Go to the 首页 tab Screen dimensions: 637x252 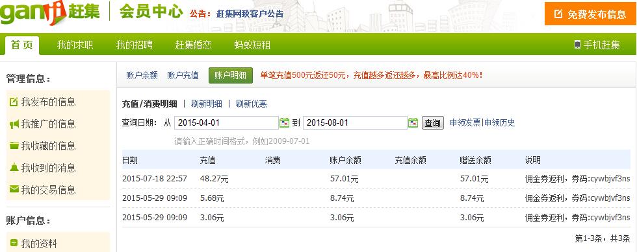pyautogui.click(x=22, y=45)
